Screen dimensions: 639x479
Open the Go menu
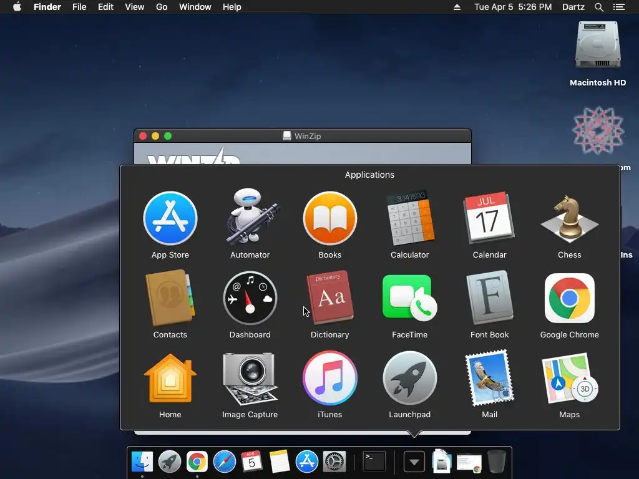click(x=162, y=7)
